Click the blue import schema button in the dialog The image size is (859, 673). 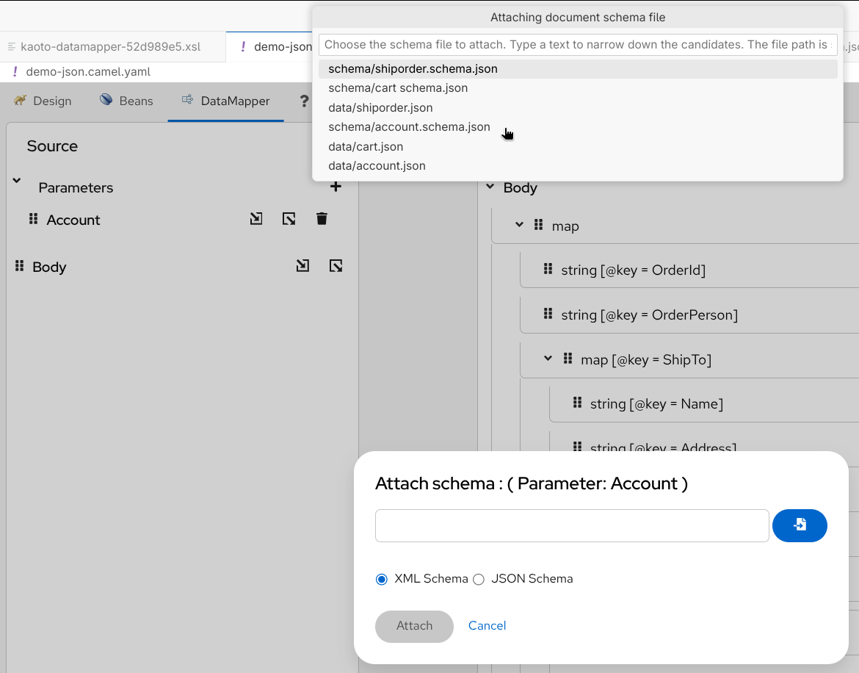point(800,525)
